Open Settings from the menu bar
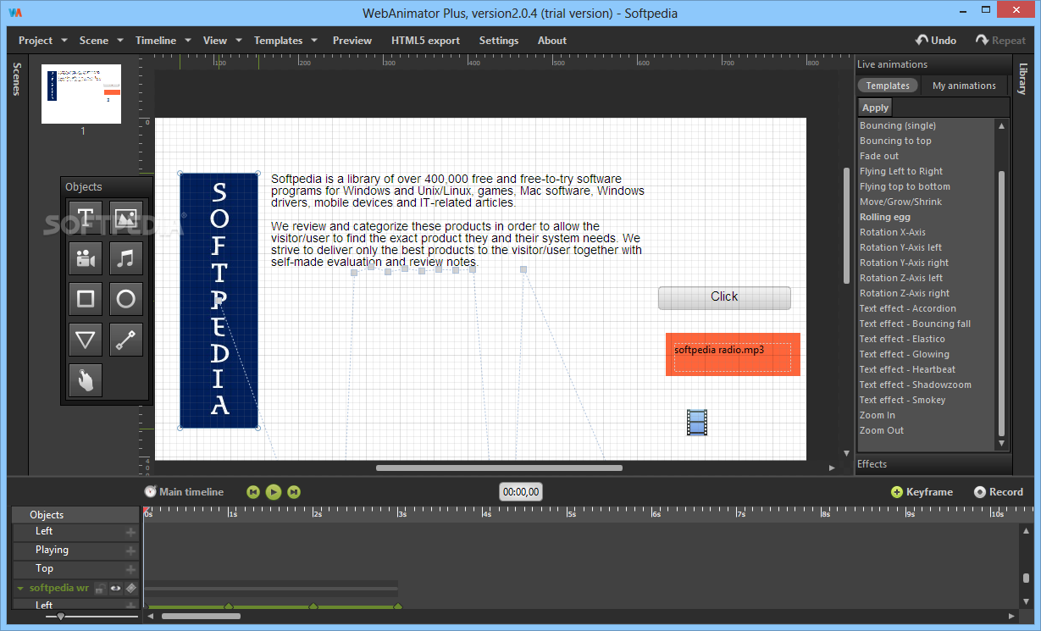 tap(499, 40)
